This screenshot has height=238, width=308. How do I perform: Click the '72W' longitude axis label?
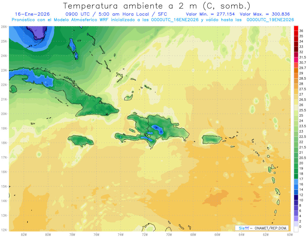pyautogui.click(x=145, y=234)
